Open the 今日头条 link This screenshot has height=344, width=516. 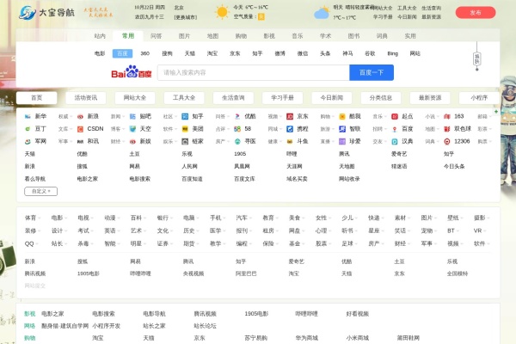pyautogui.click(x=454, y=167)
